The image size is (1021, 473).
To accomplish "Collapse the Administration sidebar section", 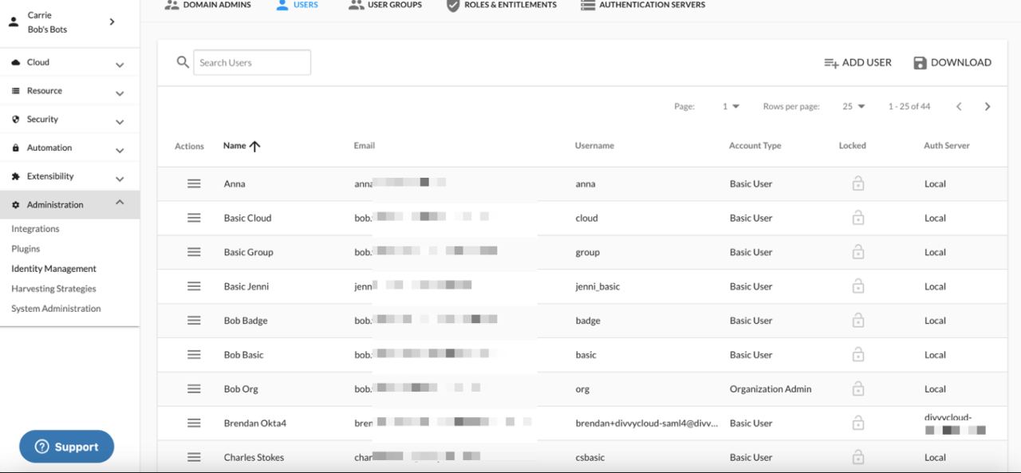I will (x=120, y=203).
